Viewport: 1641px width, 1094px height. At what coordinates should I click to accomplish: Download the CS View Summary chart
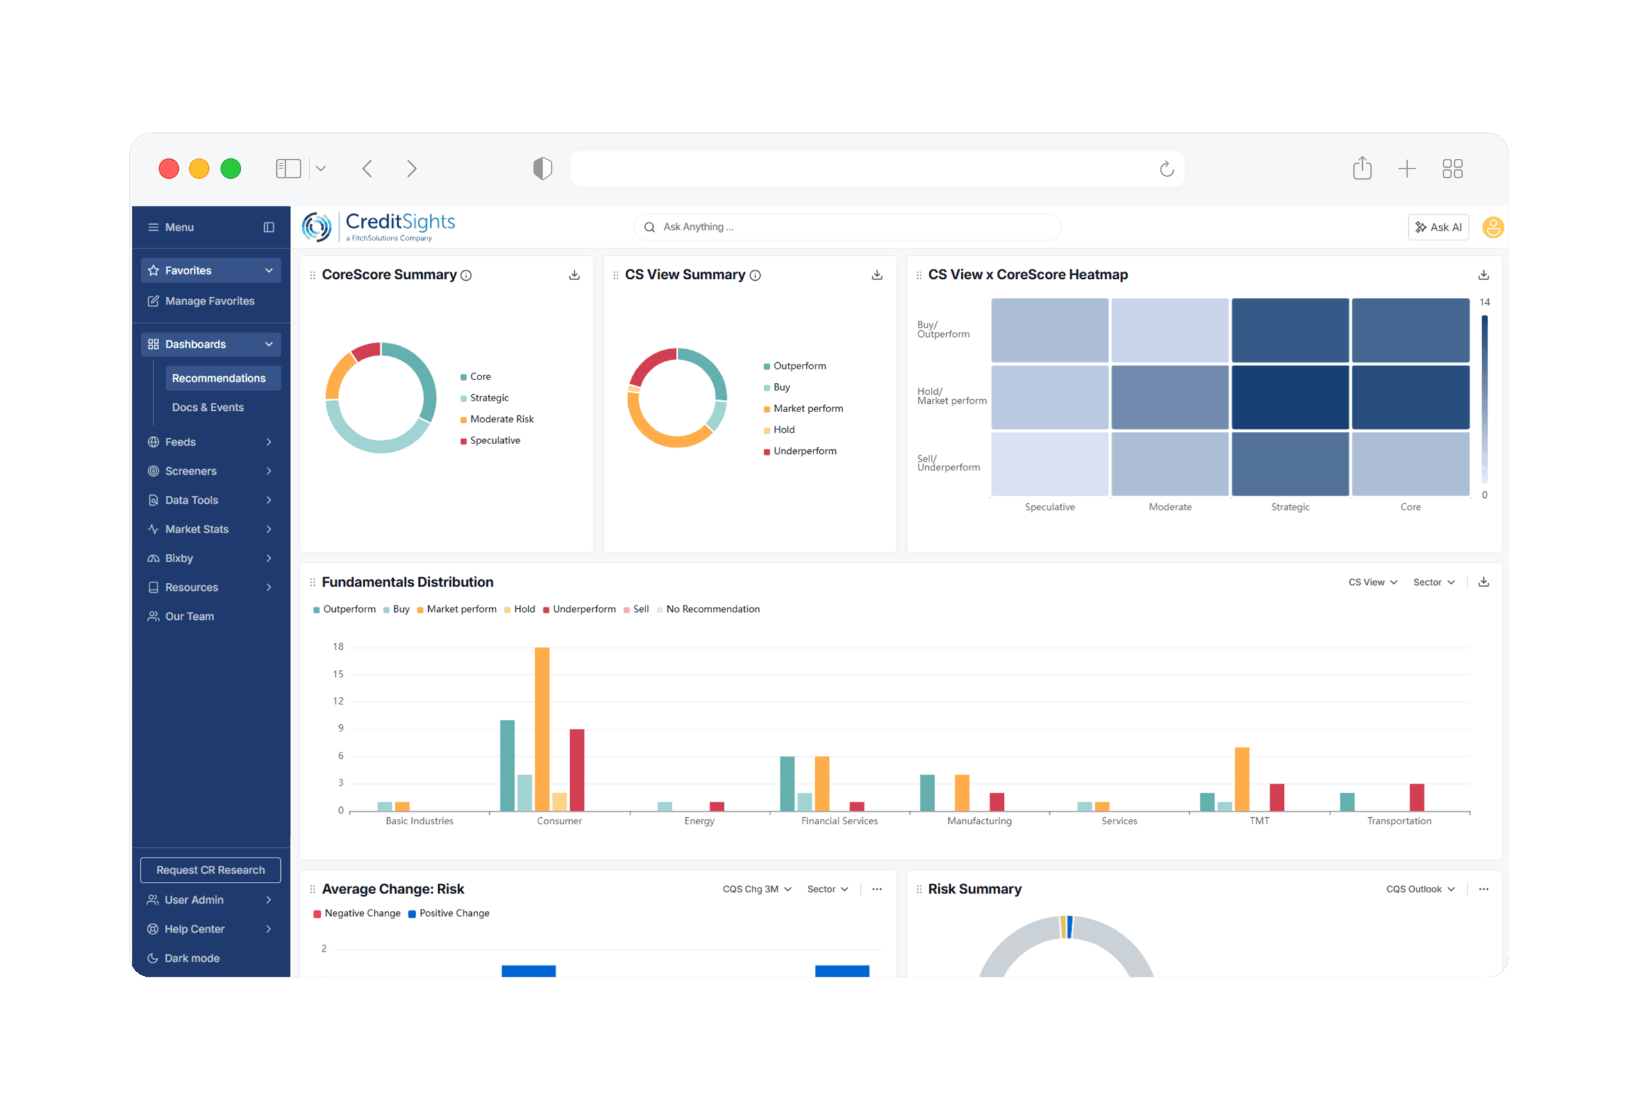point(877,275)
